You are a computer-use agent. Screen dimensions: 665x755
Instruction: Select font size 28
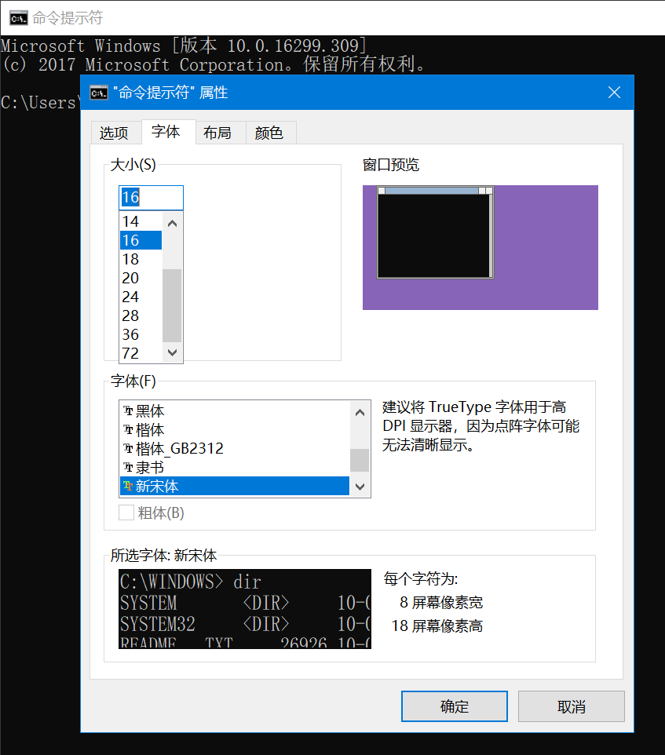(141, 315)
